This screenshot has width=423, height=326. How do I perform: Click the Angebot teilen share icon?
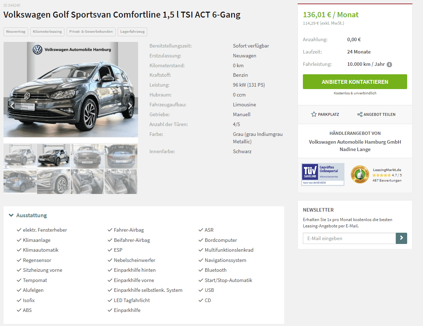pyautogui.click(x=360, y=114)
